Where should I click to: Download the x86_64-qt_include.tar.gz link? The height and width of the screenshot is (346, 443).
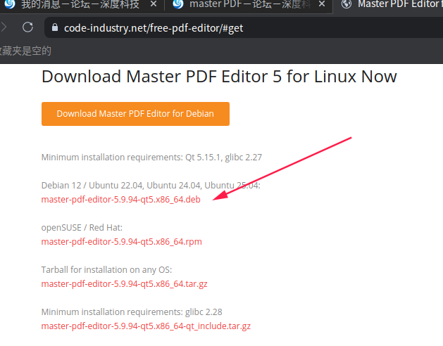pyautogui.click(x=146, y=326)
